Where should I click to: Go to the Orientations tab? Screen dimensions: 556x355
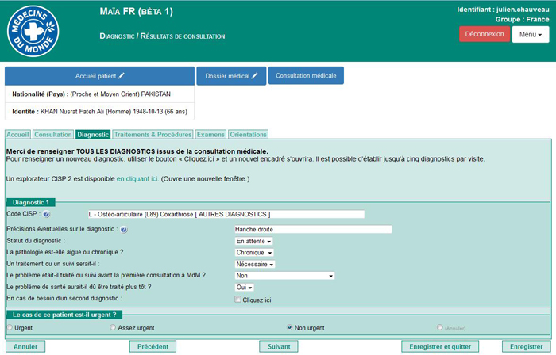(248, 135)
